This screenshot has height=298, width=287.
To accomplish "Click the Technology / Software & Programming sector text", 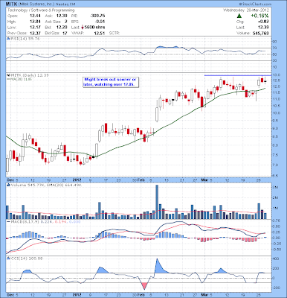I will pyautogui.click(x=41, y=10).
